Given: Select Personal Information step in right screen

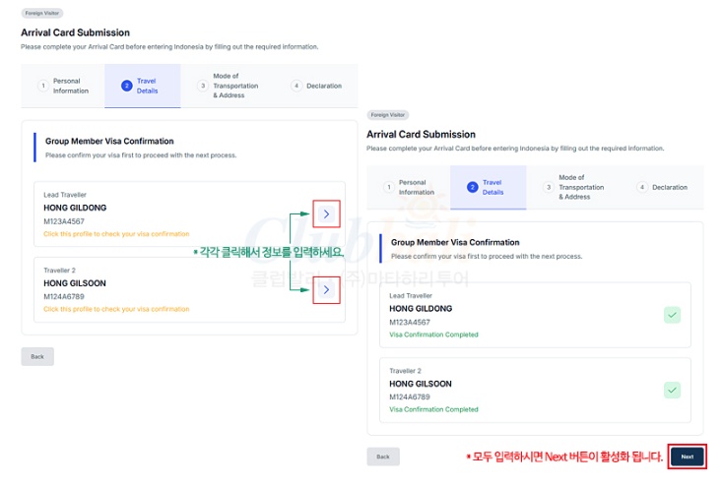Looking at the screenshot, I should [409, 188].
